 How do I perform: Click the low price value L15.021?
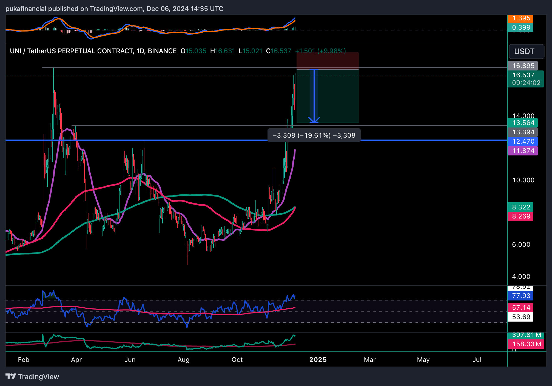pyautogui.click(x=251, y=51)
